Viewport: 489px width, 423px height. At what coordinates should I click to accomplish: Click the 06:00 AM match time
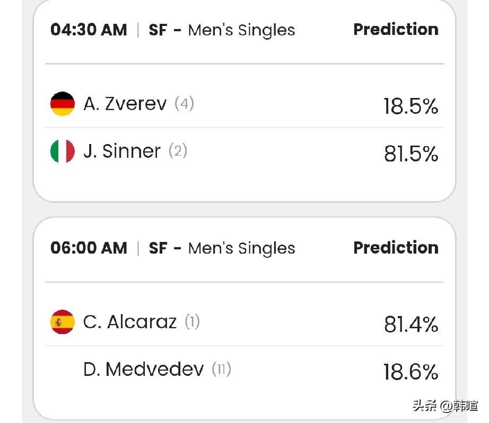(89, 248)
